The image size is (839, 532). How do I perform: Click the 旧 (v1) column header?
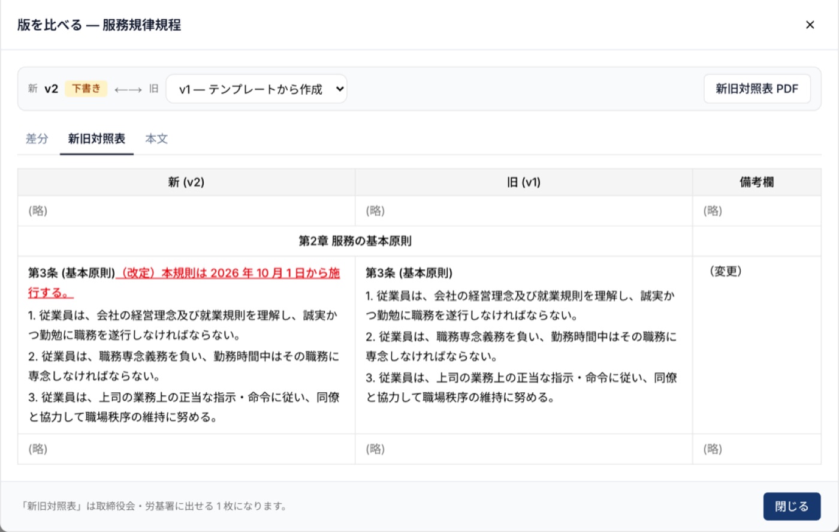click(x=524, y=182)
